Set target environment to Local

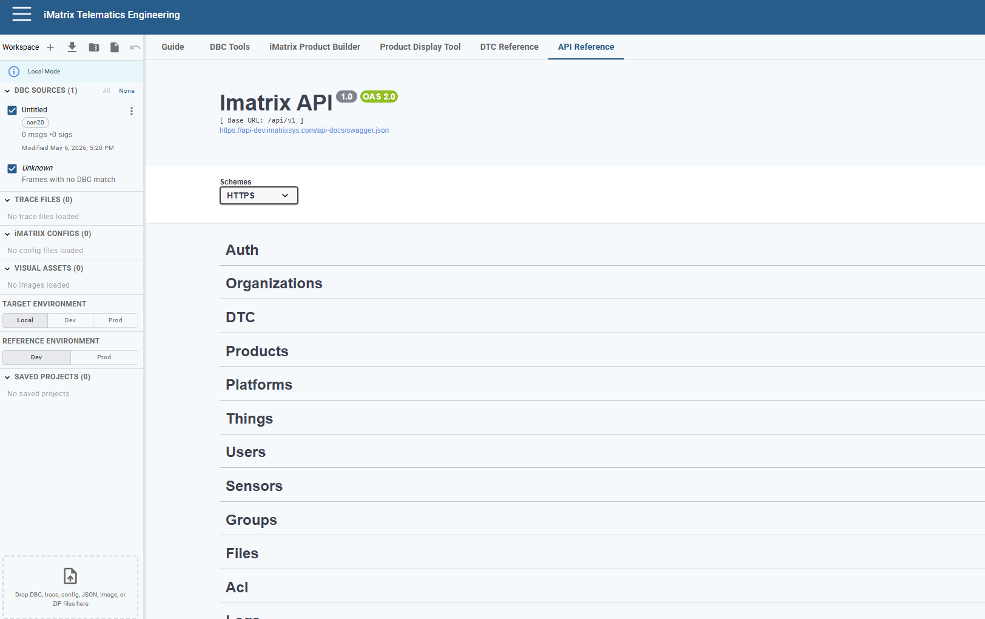25,320
